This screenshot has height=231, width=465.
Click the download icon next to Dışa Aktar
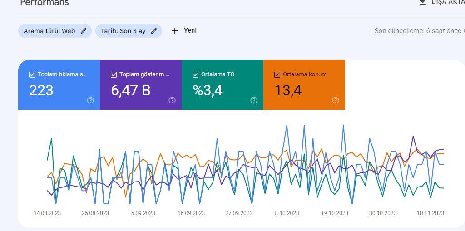423,2
